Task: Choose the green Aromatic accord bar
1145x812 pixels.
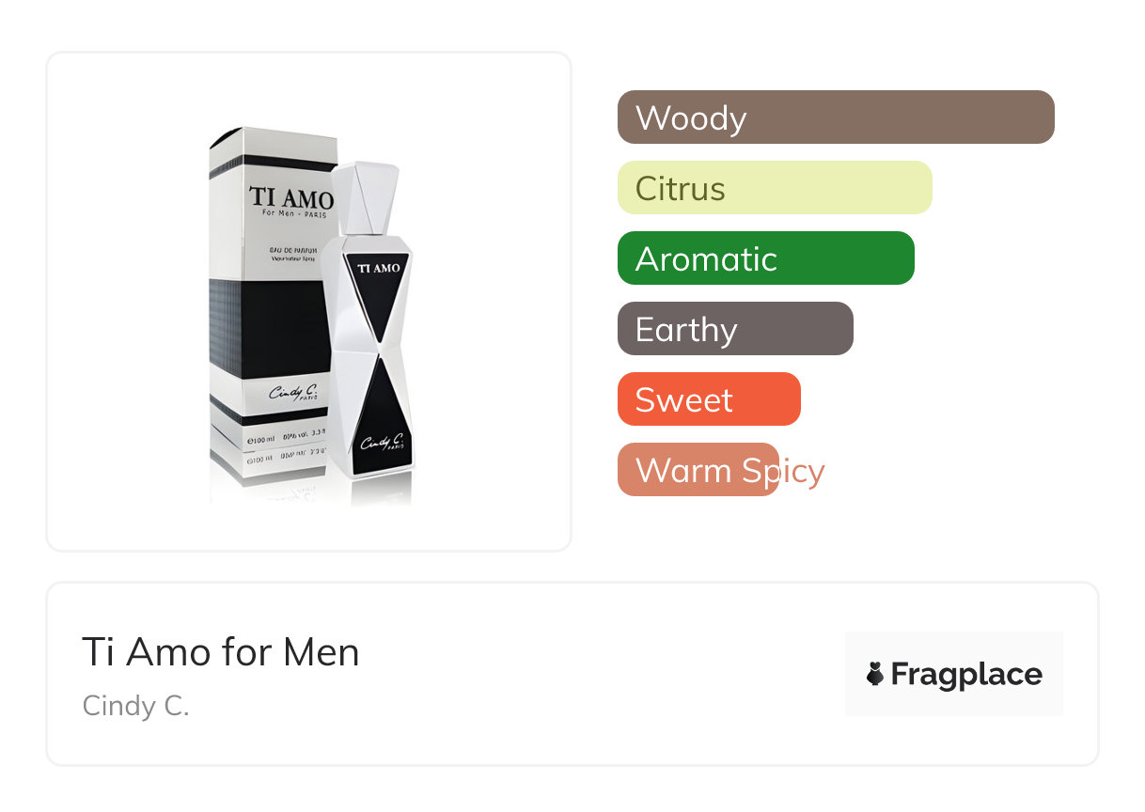Action: pyautogui.click(x=765, y=258)
